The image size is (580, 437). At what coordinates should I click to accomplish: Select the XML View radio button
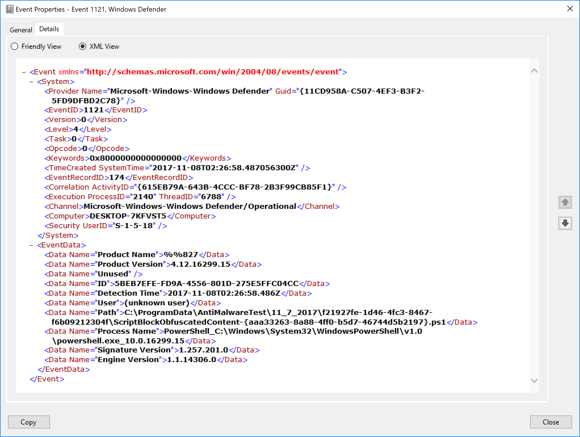pyautogui.click(x=83, y=46)
